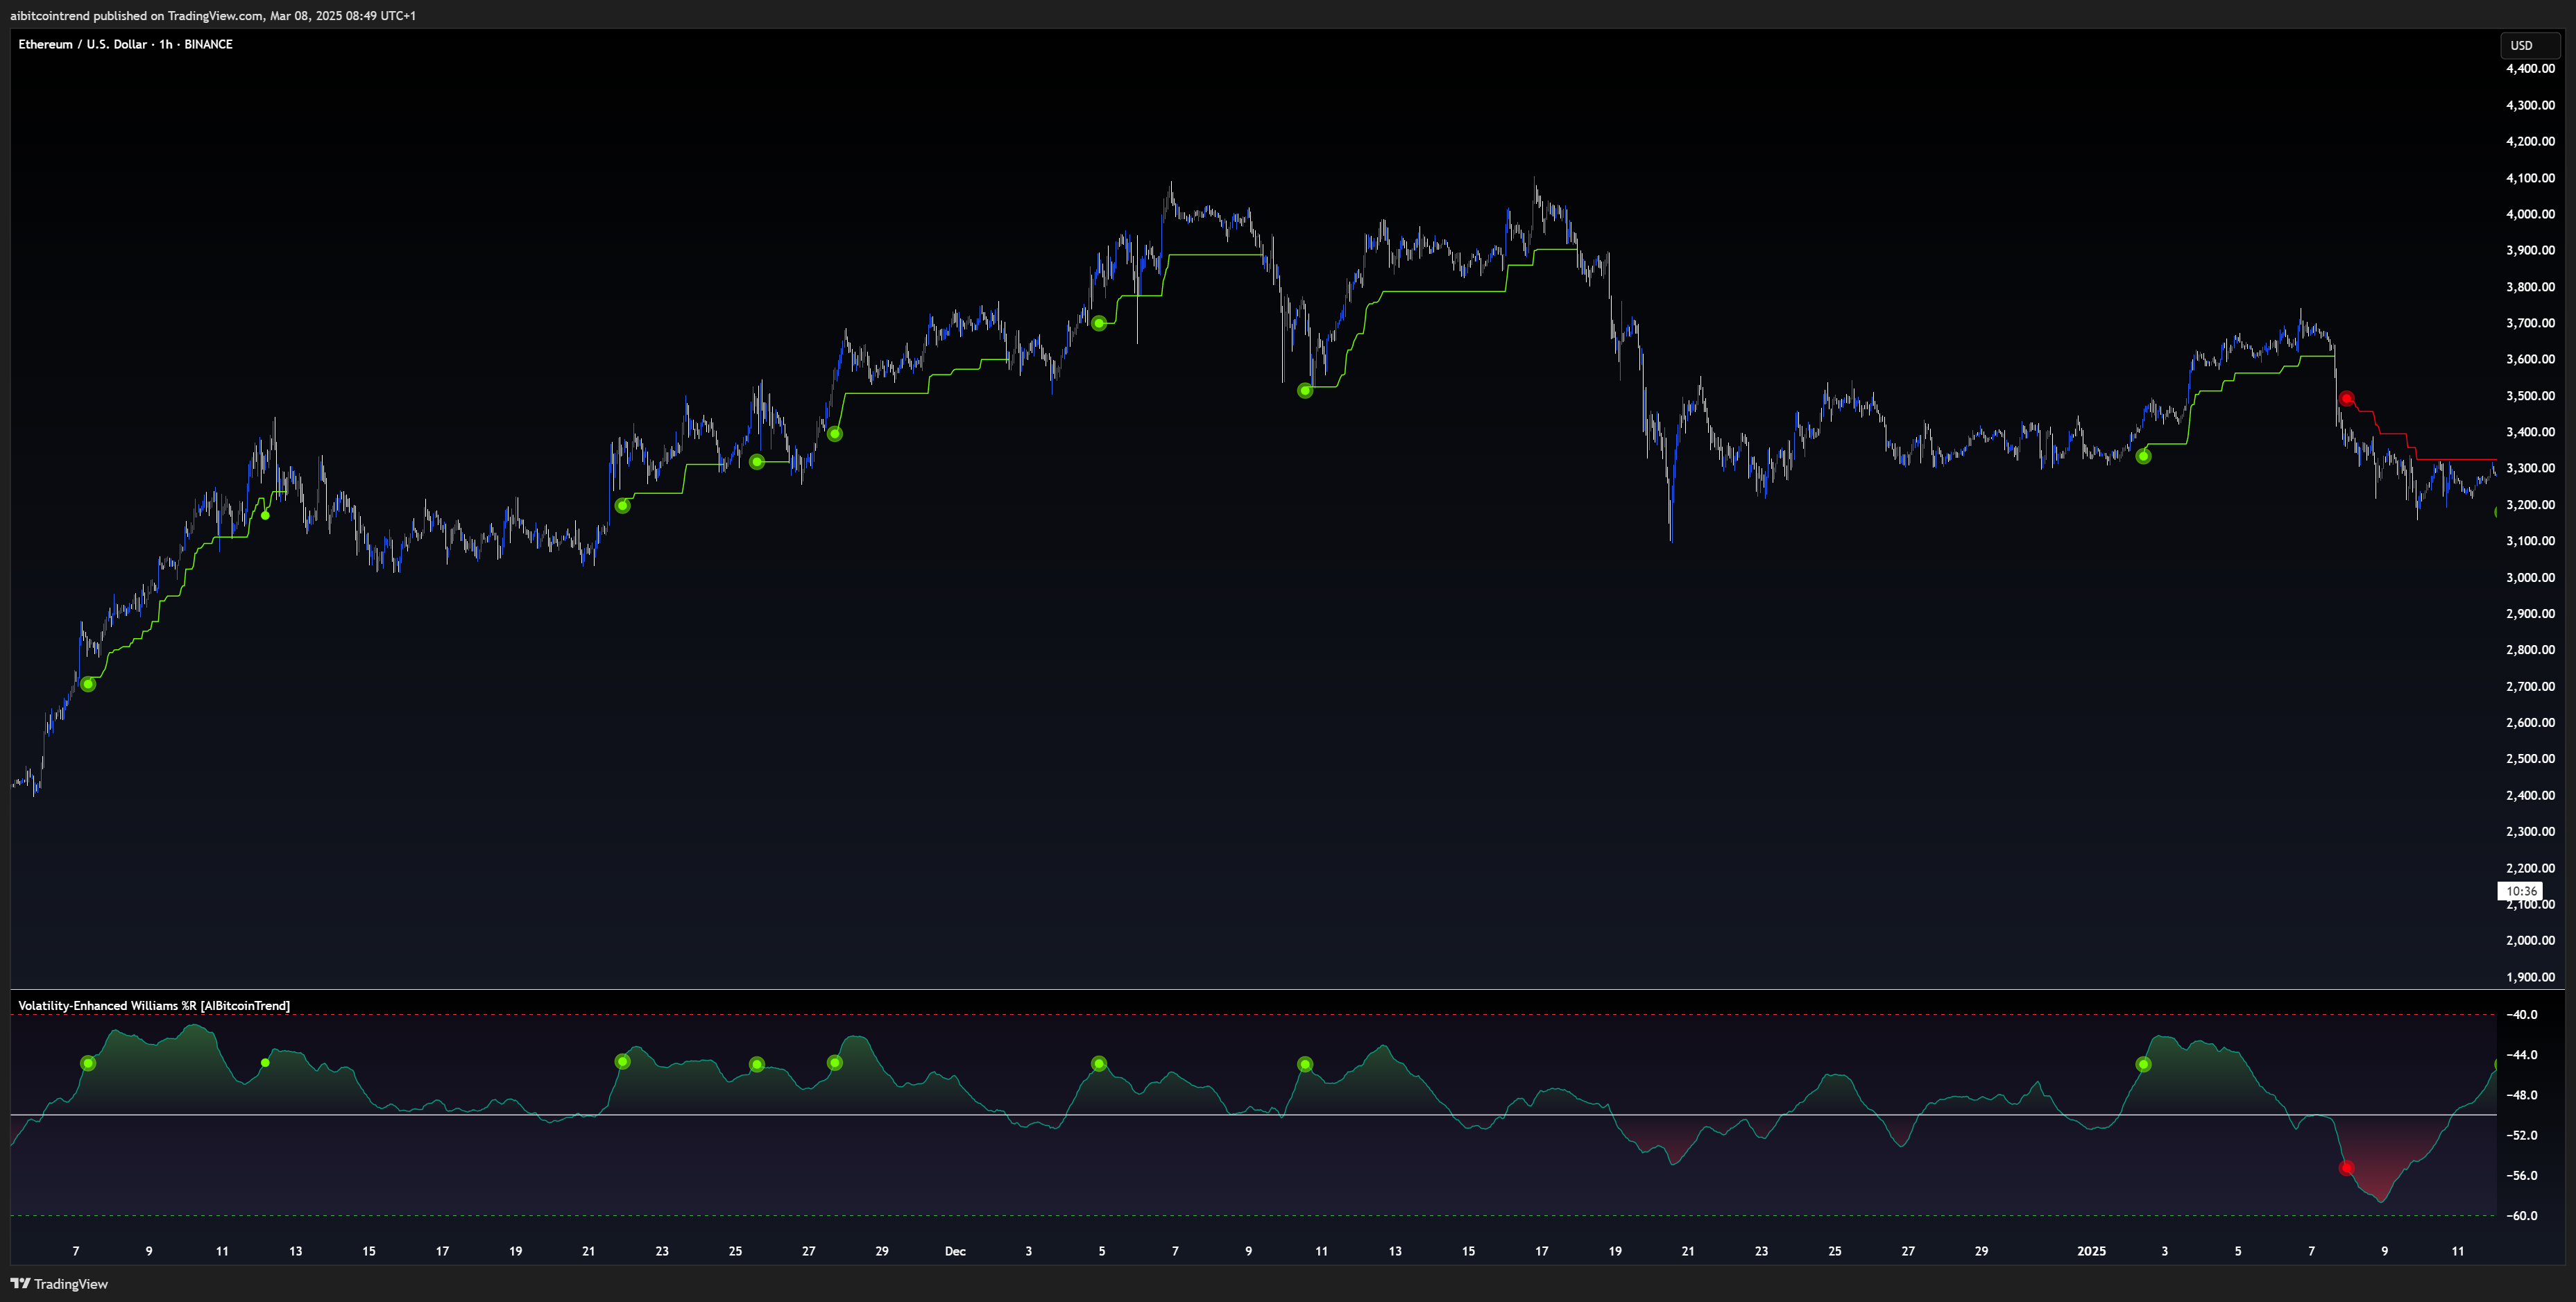
Task: Click the 2,600.00 price axis label
Action: tap(2530, 722)
